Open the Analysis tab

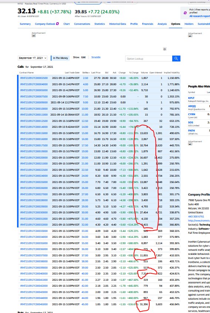click(162, 24)
